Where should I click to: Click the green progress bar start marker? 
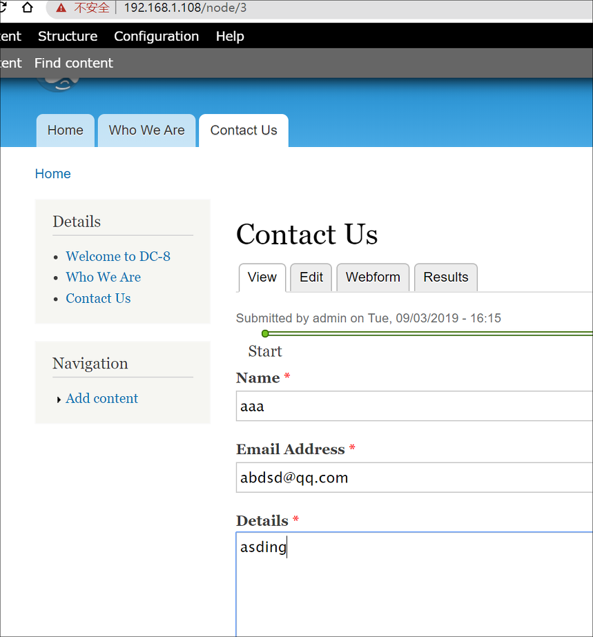(265, 333)
